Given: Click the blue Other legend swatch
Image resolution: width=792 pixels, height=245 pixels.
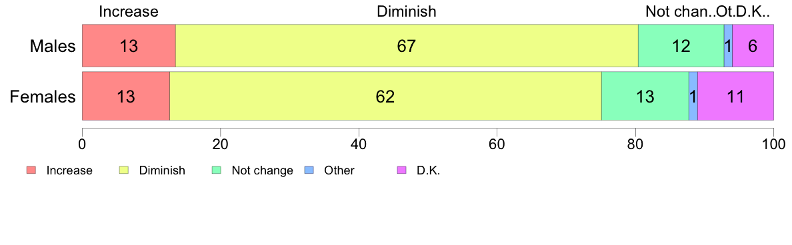Looking at the screenshot, I should [x=309, y=170].
